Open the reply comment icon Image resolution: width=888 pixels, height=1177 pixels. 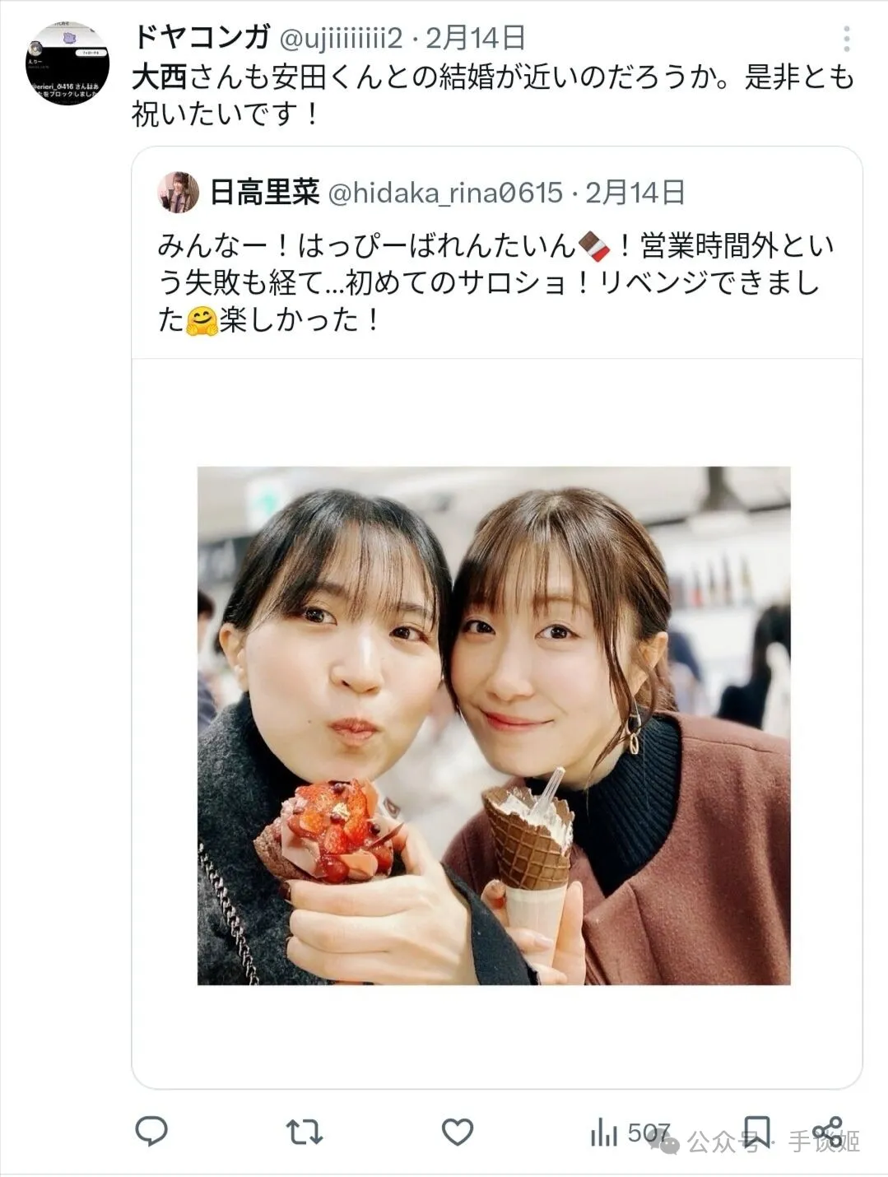[151, 1133]
